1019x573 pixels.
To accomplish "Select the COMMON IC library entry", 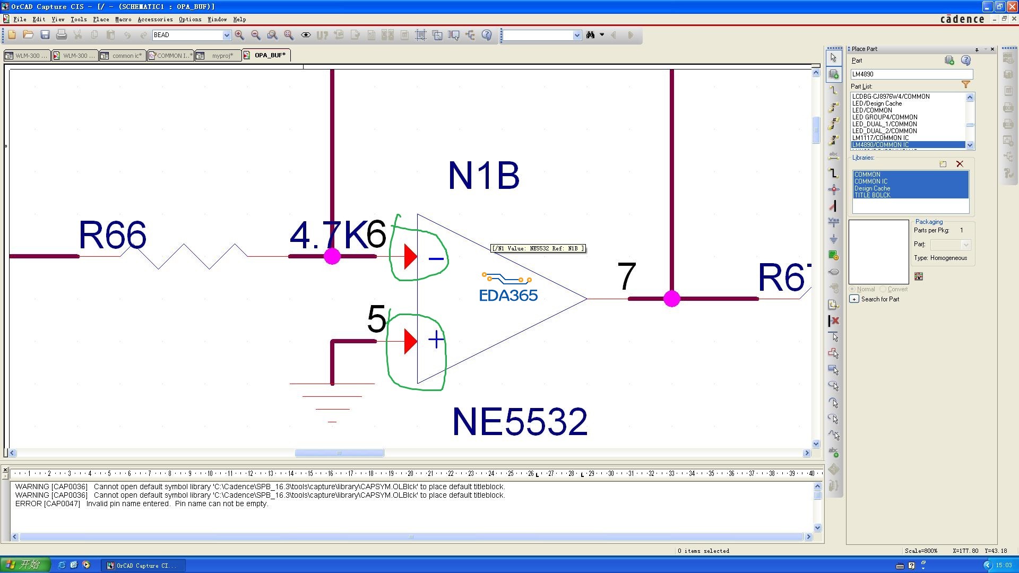I will [x=871, y=181].
